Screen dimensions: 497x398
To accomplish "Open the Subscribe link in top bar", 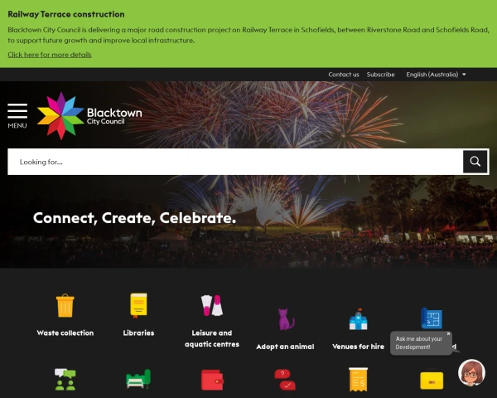I will pos(381,75).
